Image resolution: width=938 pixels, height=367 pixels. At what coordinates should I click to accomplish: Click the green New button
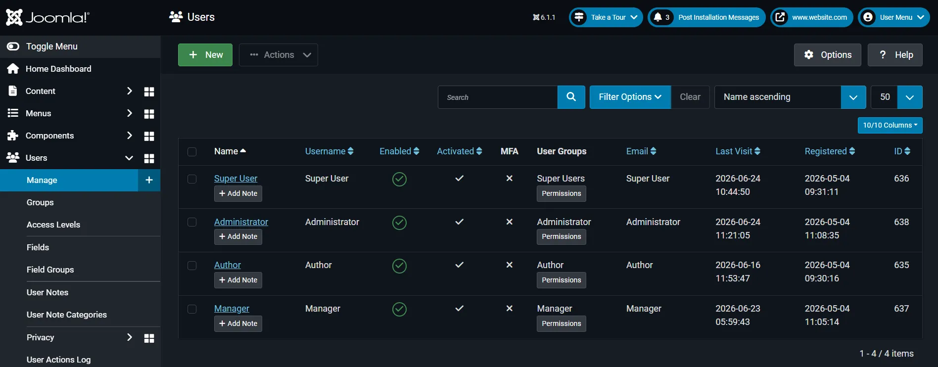pos(205,55)
